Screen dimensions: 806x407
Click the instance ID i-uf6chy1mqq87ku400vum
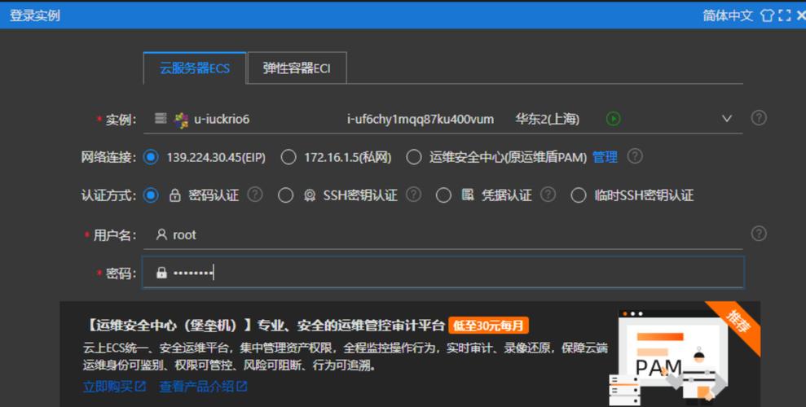[x=421, y=119]
